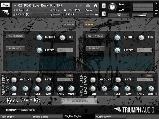Viewport: 159px width, 119px height.
Task: Adjust LFO One TRI knob
Action: (25, 89)
